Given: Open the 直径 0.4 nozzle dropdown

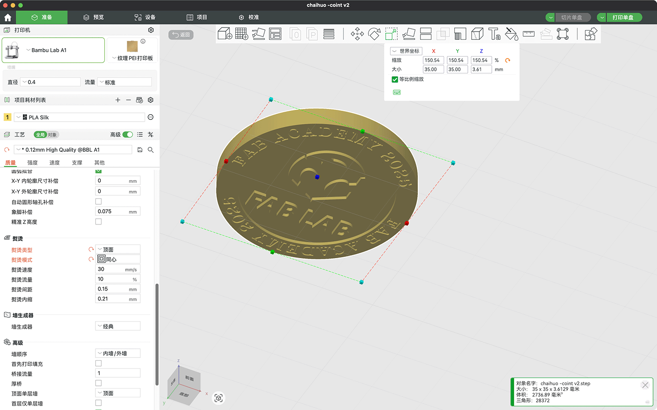Looking at the screenshot, I should pos(50,82).
